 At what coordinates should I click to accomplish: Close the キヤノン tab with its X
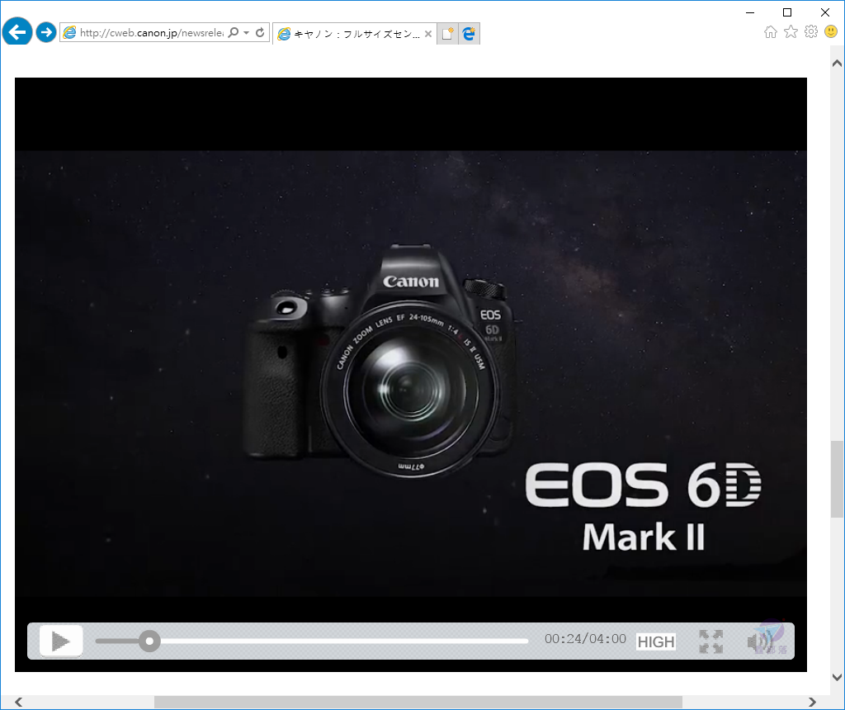click(x=428, y=34)
